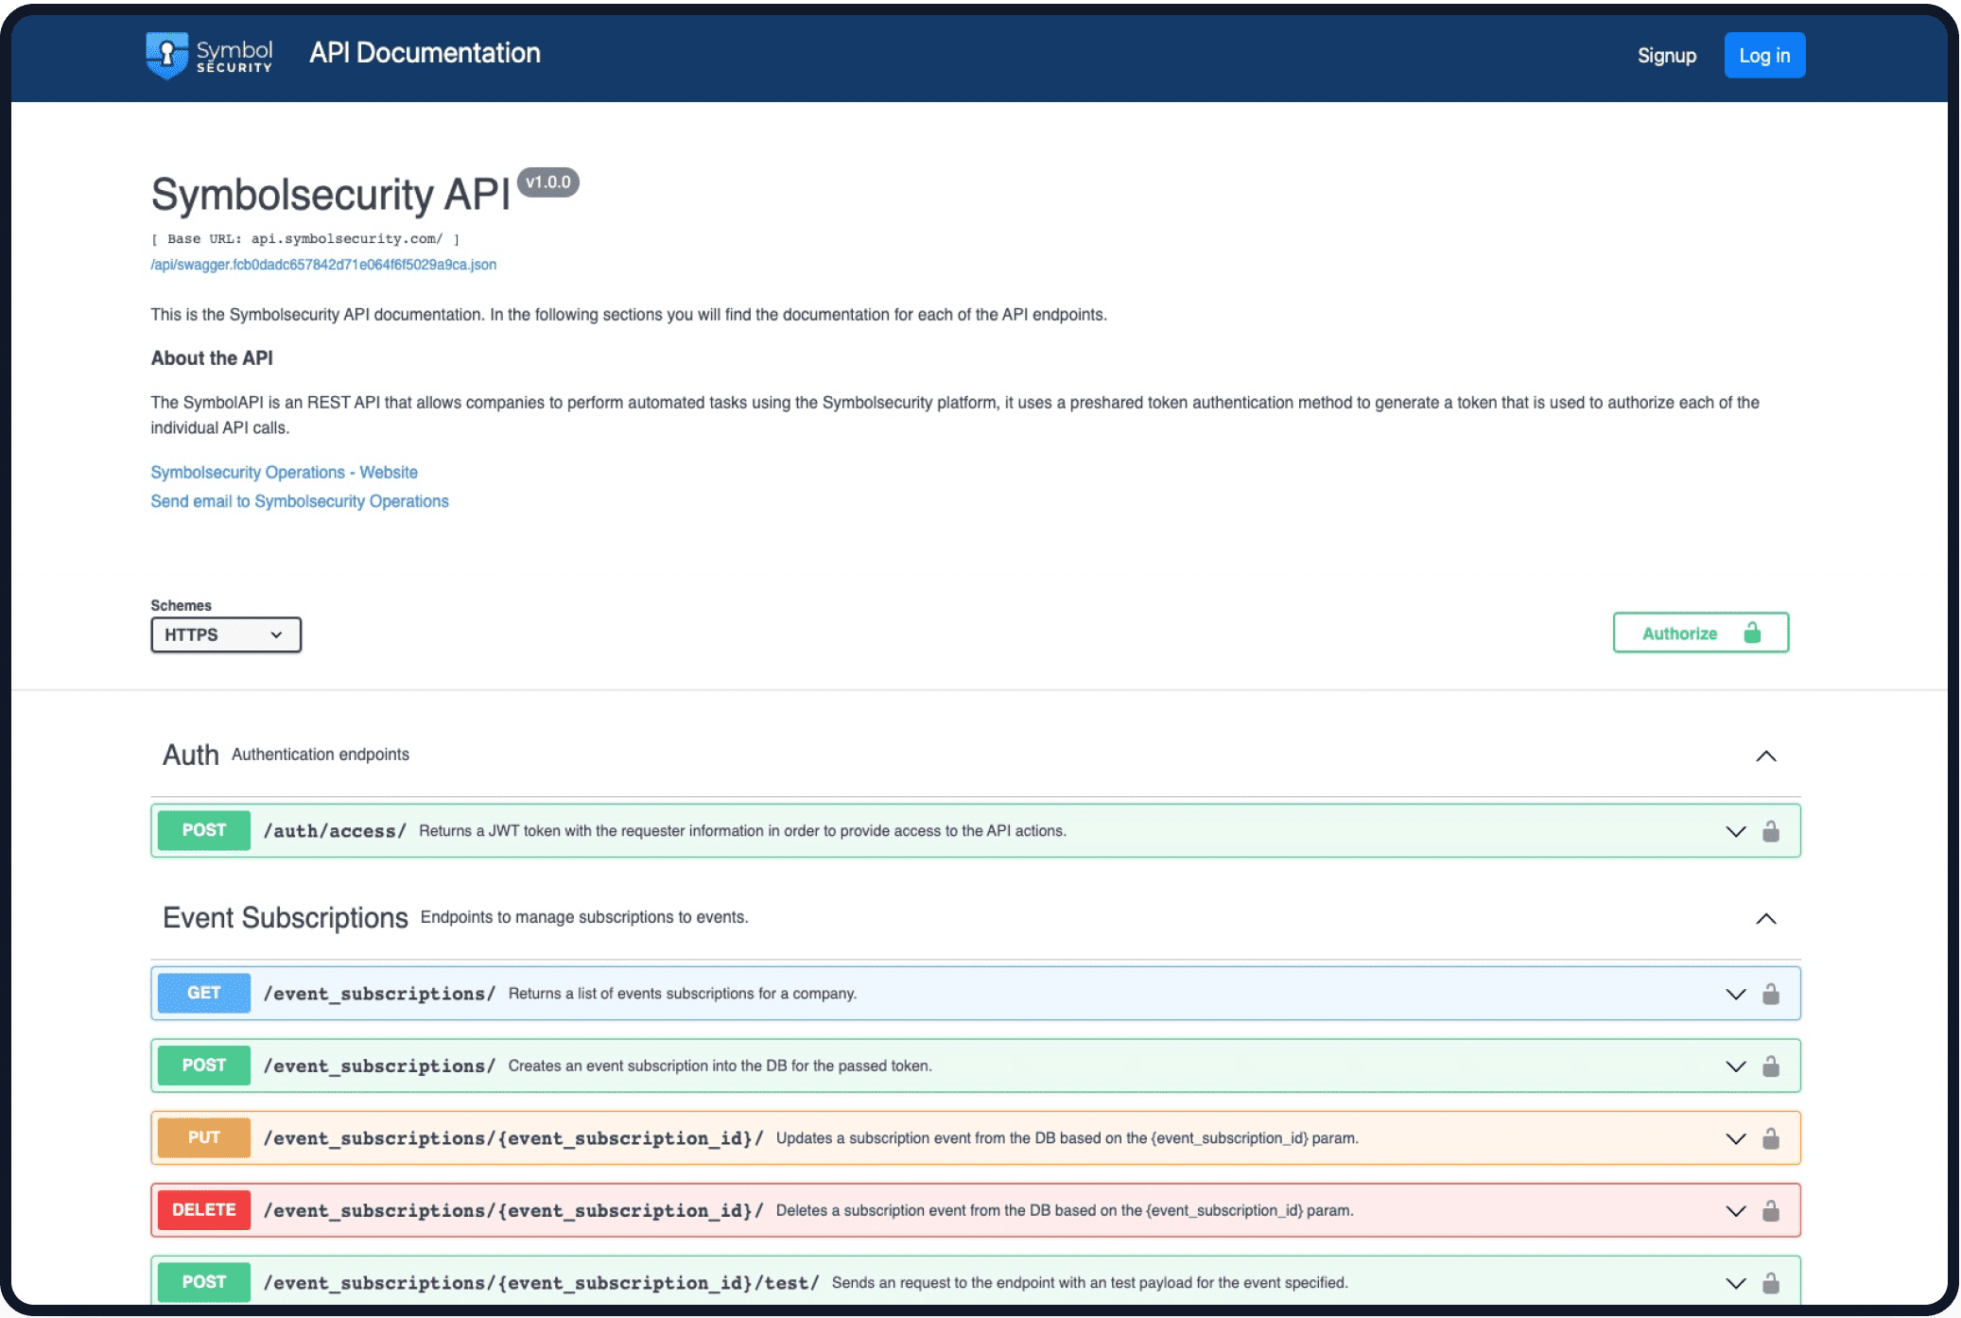
Task: Click lock icon on DELETE event_subscription row
Action: 1770,1211
